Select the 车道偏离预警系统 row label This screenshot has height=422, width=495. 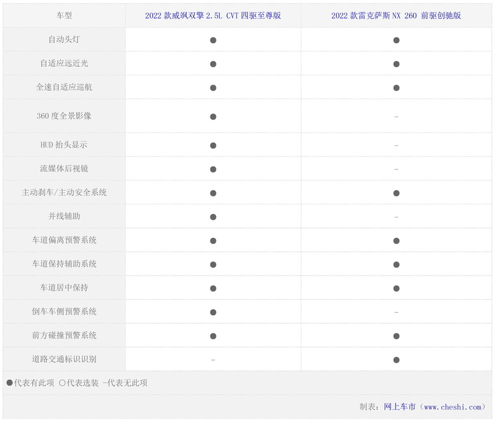pos(64,240)
